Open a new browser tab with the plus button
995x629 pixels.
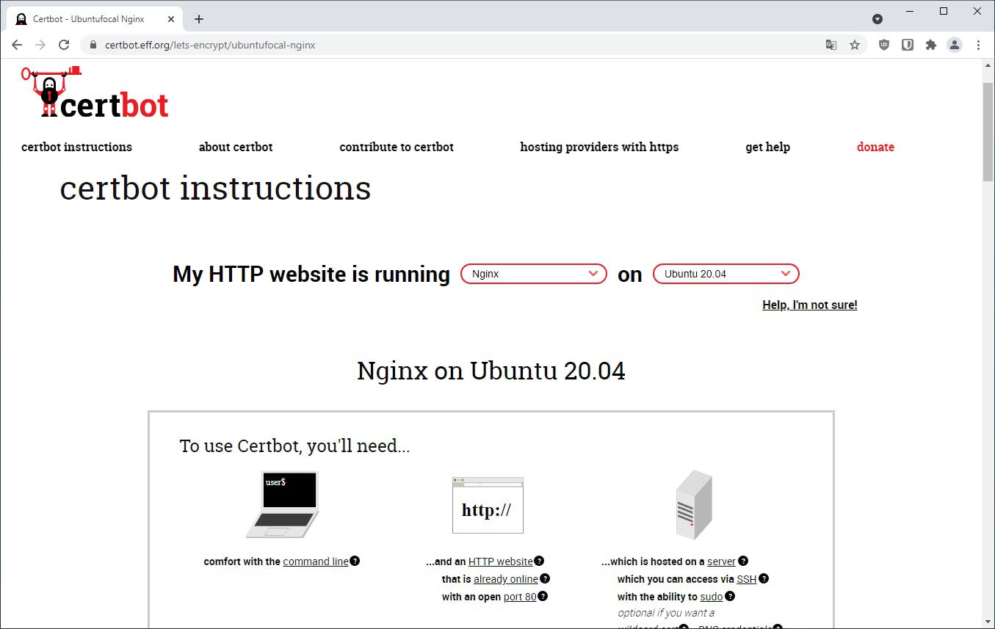tap(198, 18)
